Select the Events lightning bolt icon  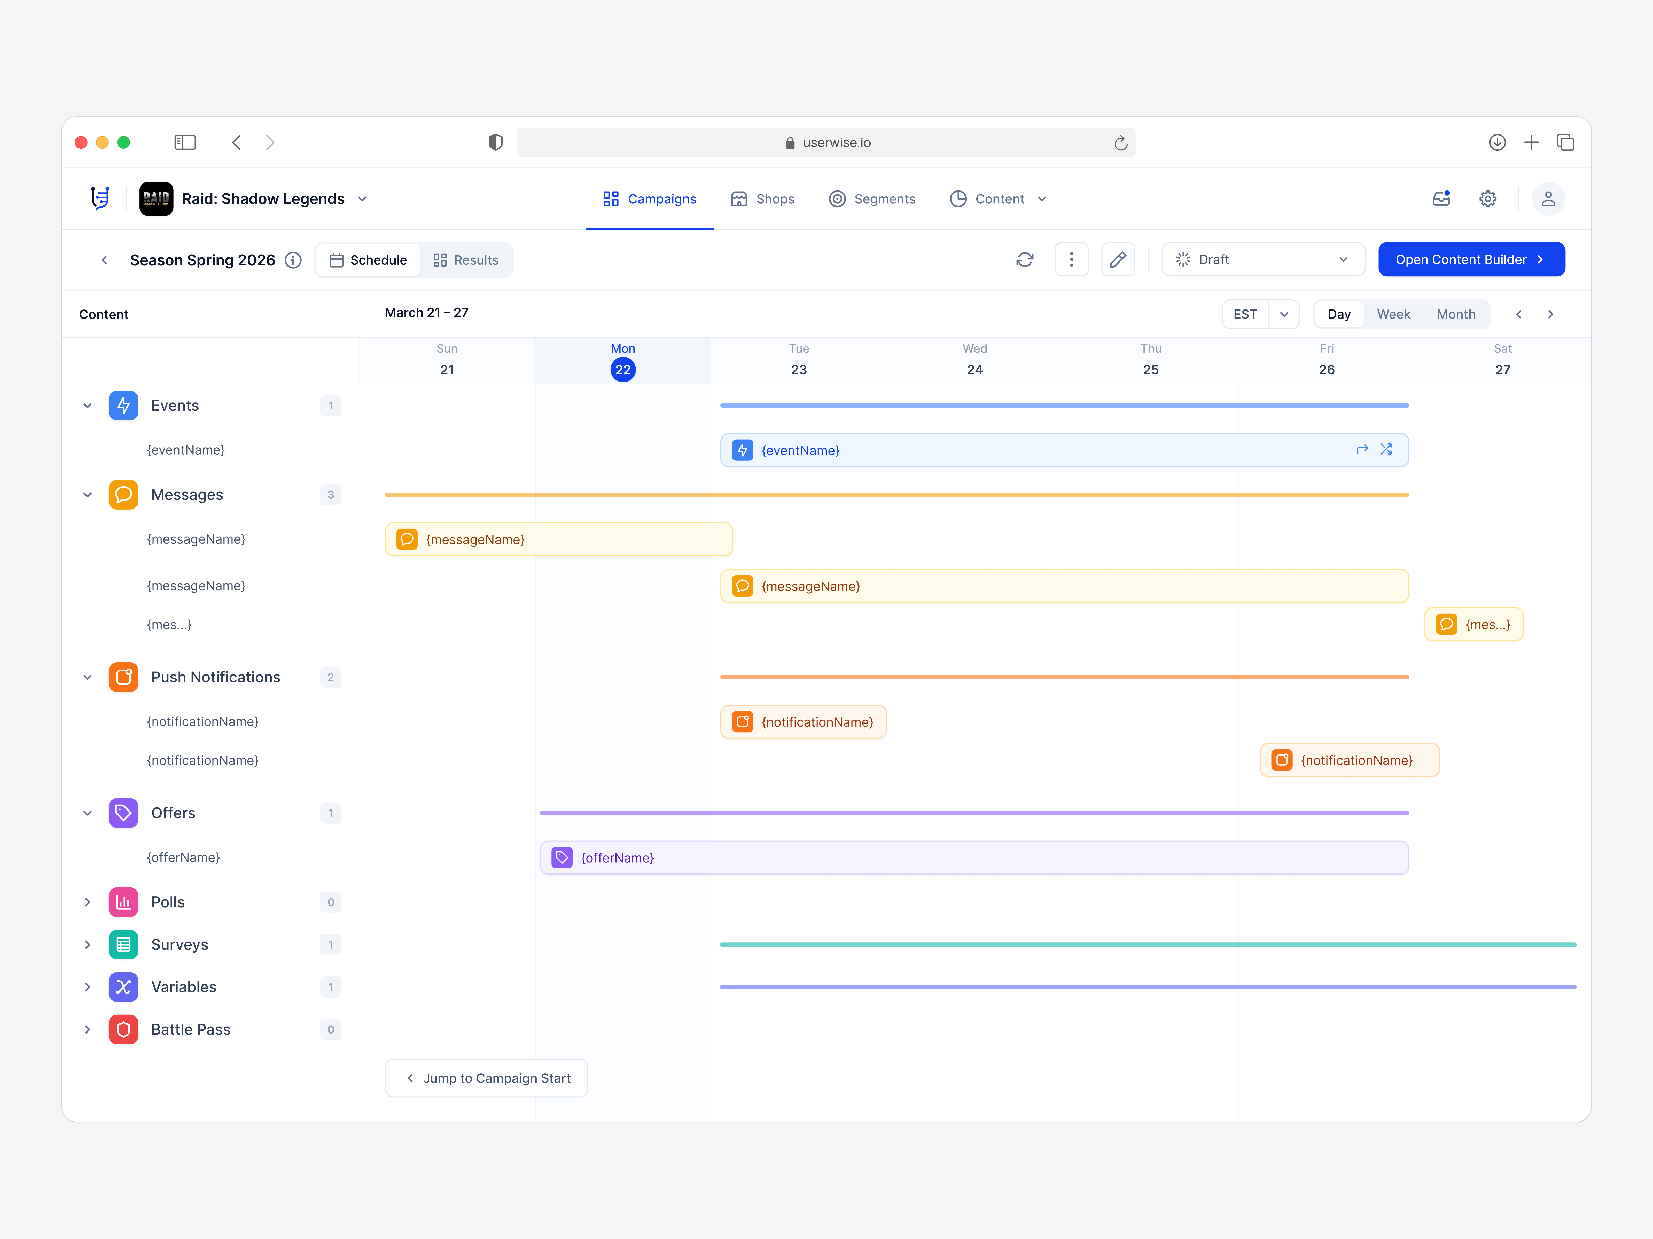[x=123, y=406]
